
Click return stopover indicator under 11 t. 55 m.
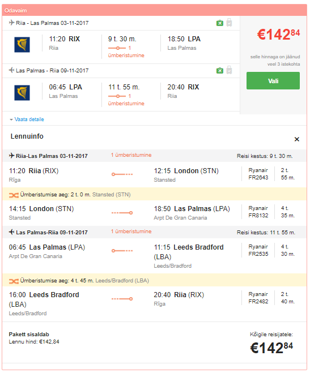click(x=126, y=100)
